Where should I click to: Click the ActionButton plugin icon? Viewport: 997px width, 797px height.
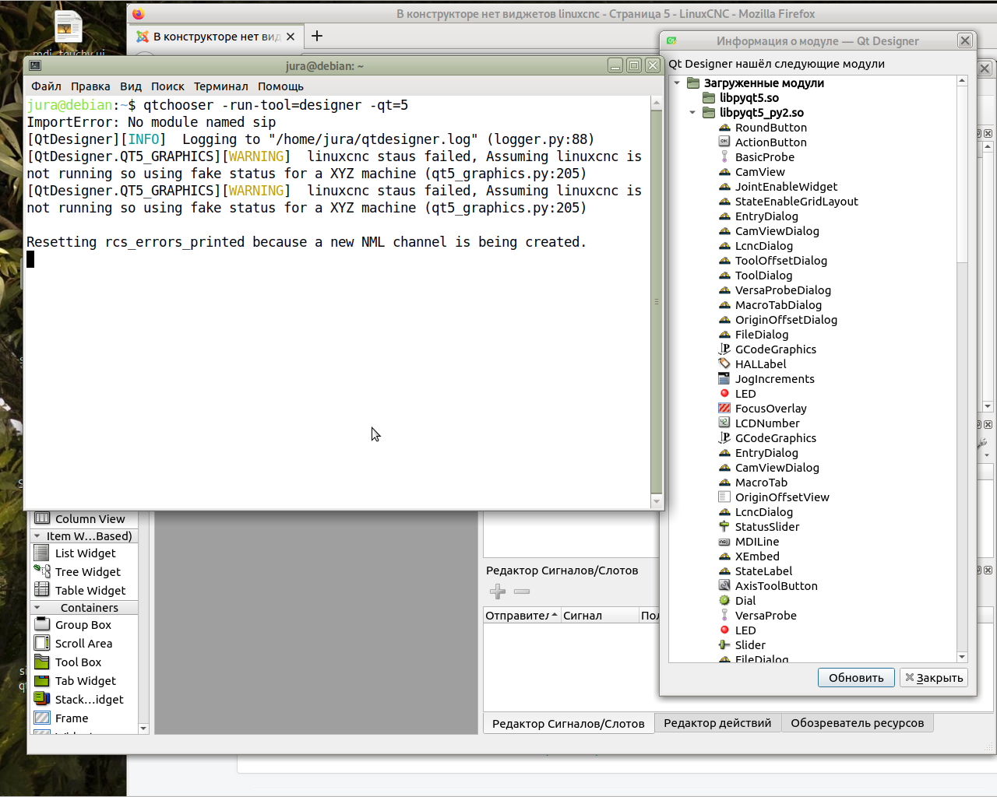724,142
